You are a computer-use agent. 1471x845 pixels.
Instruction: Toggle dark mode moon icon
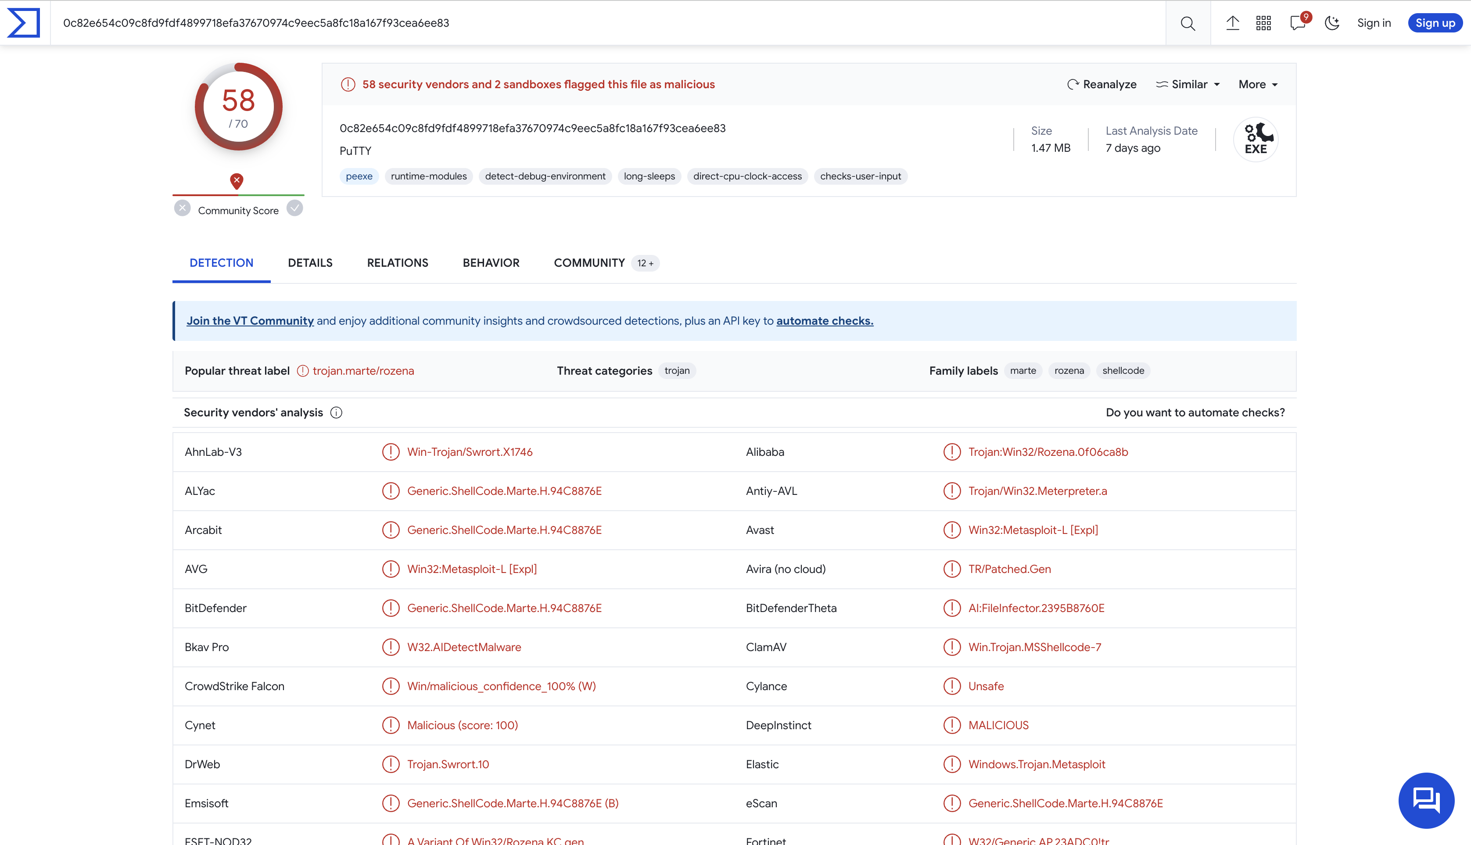tap(1332, 23)
